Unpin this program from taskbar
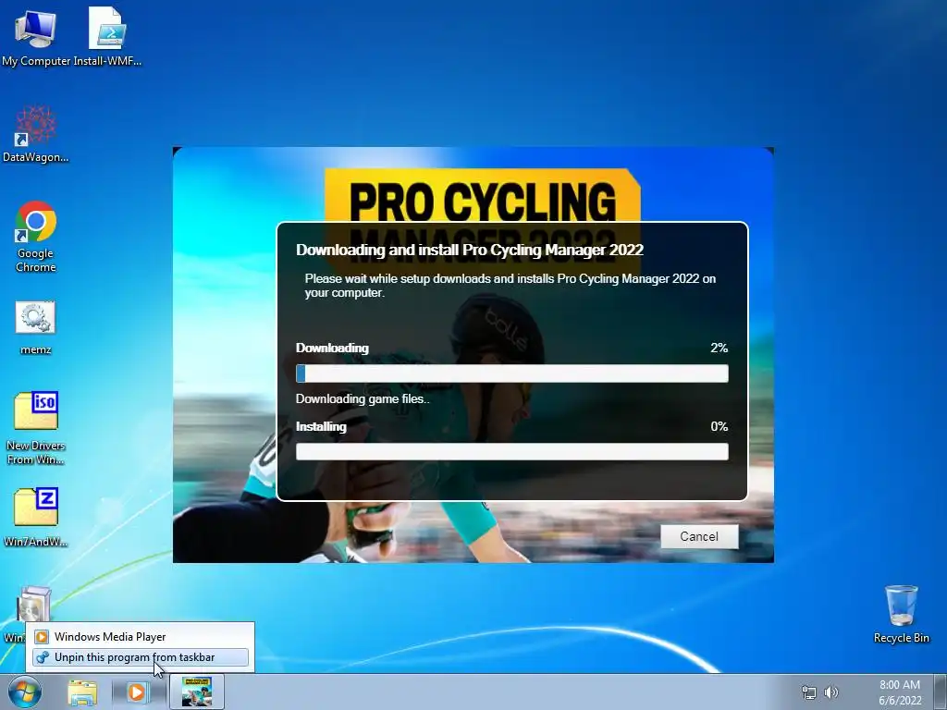This screenshot has height=710, width=947. (141, 657)
